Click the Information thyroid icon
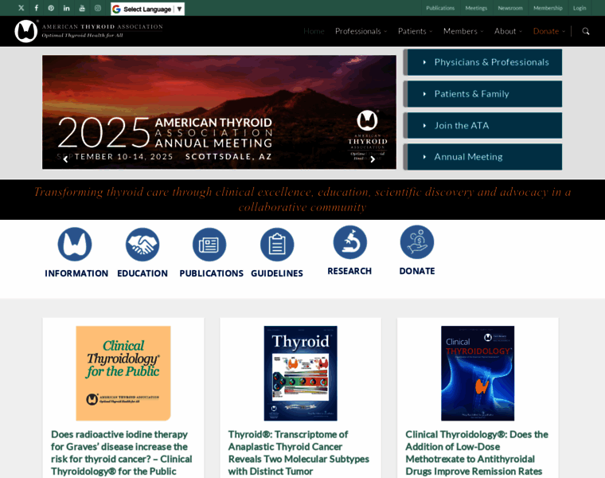 [x=75, y=245]
